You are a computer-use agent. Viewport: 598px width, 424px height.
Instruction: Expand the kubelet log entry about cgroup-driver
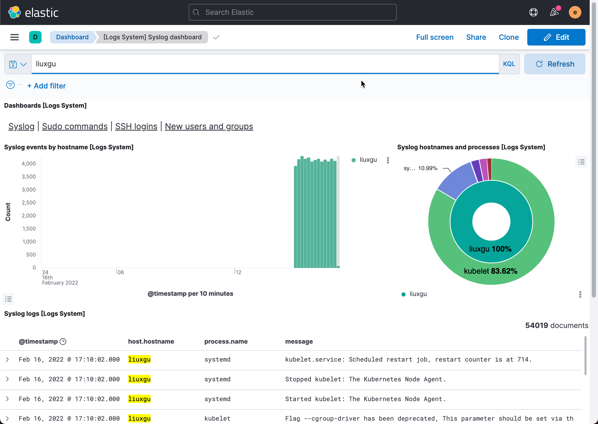(x=7, y=419)
